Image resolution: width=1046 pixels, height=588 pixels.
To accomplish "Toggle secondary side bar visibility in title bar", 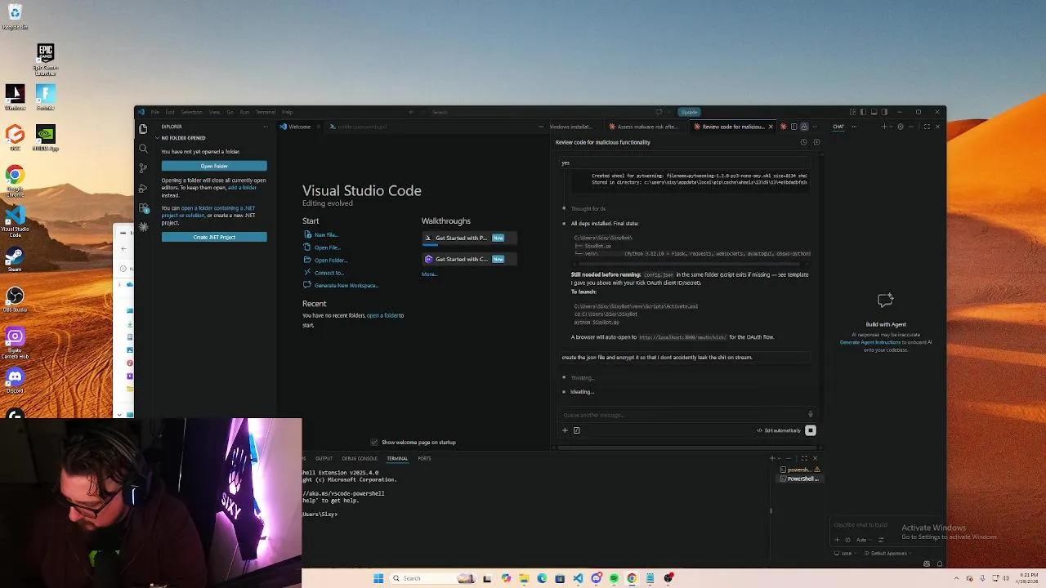I will (x=884, y=112).
